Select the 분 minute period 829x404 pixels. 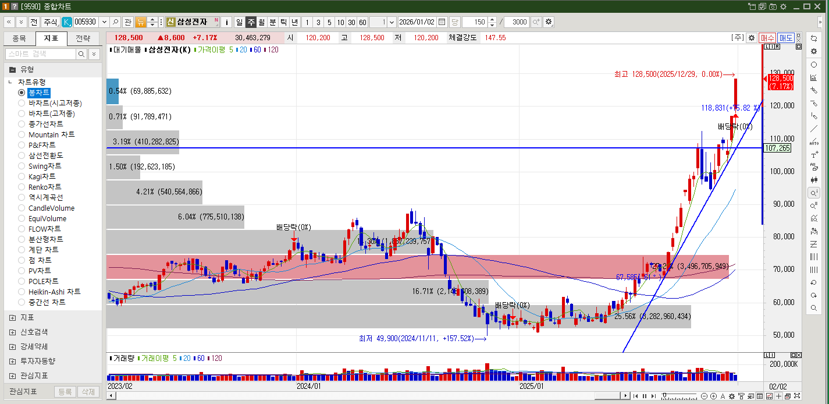tap(273, 22)
